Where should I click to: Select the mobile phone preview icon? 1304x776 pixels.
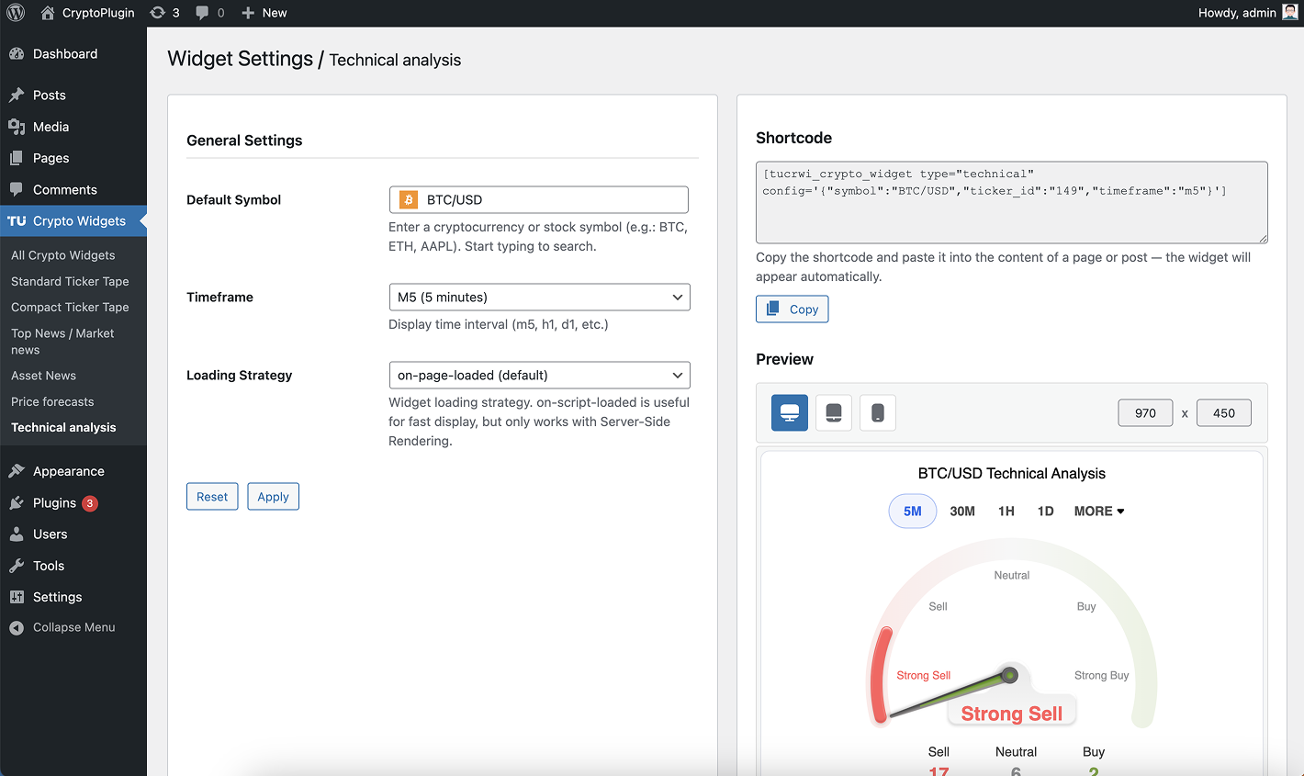pos(878,413)
